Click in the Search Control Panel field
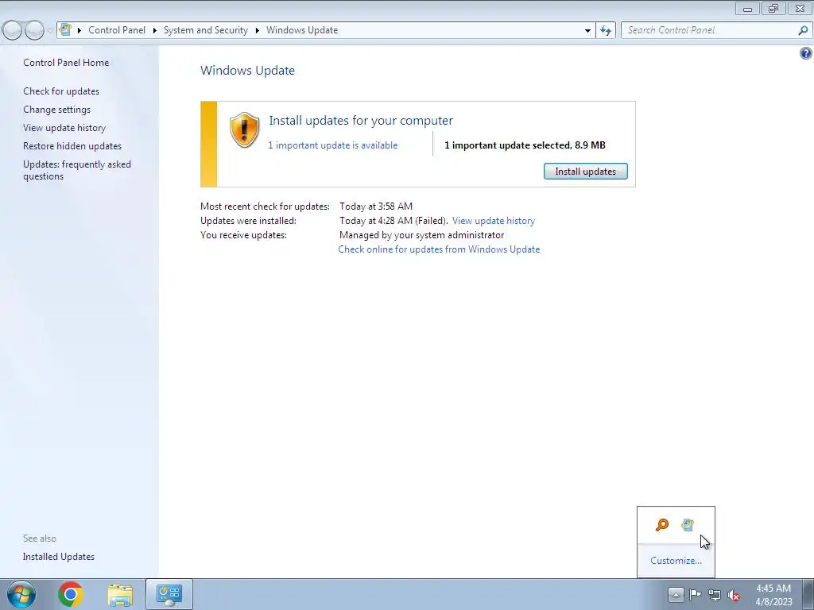This screenshot has height=610, width=814. (x=709, y=30)
